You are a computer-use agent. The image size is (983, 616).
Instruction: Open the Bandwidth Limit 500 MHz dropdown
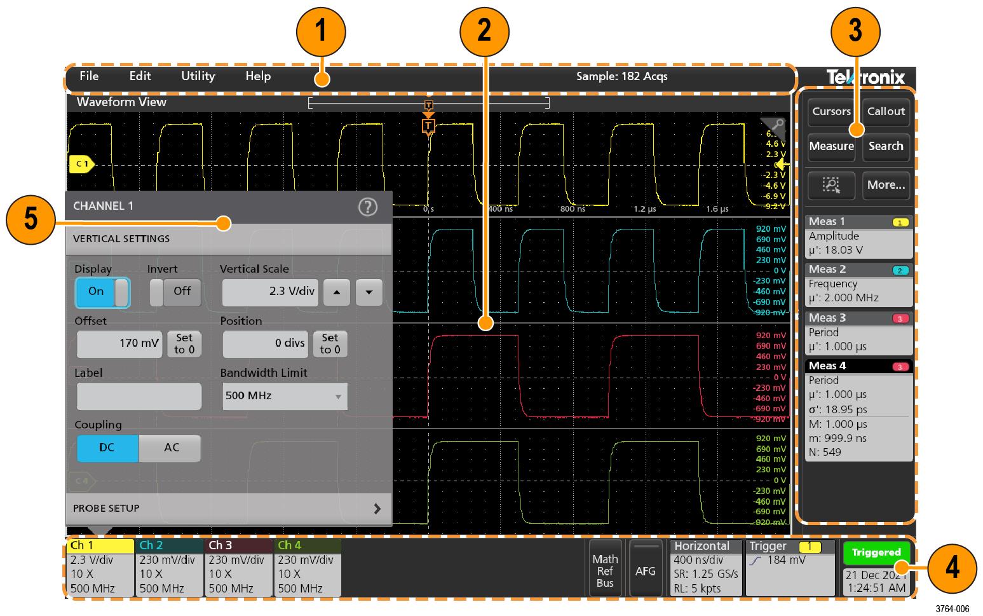285,396
